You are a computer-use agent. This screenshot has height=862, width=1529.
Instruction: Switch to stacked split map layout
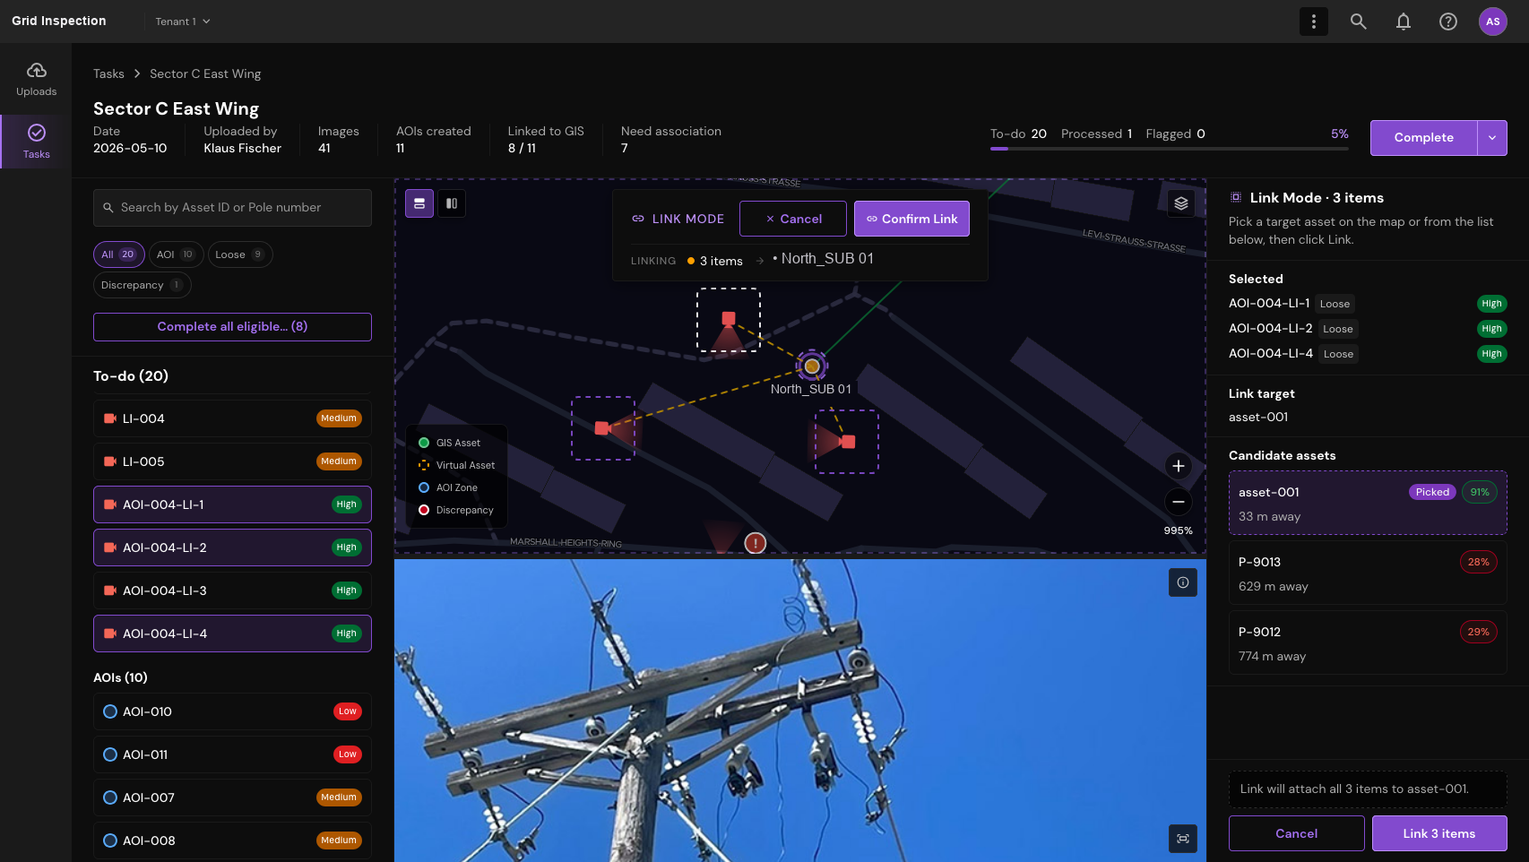(419, 203)
